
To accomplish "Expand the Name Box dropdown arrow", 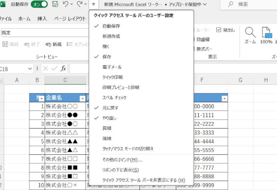I will coord(30,69).
